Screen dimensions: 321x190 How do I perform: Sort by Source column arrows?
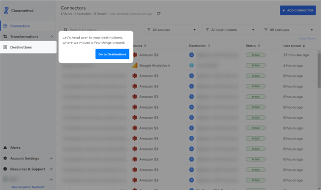145,45
